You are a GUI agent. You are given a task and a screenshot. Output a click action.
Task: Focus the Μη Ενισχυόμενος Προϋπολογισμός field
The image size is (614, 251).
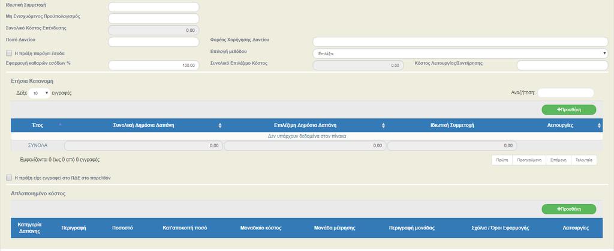point(153,19)
